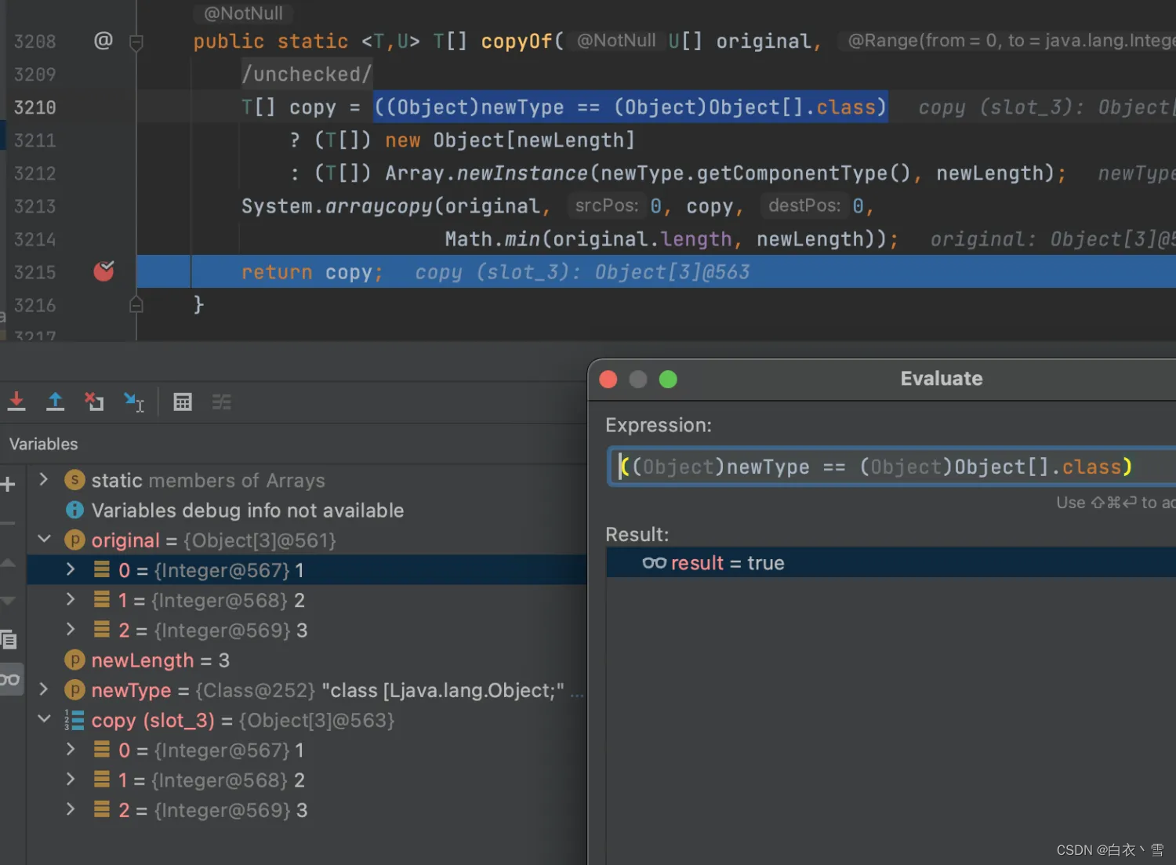Click the static members icon labeled 's'
1176x865 pixels.
point(74,480)
